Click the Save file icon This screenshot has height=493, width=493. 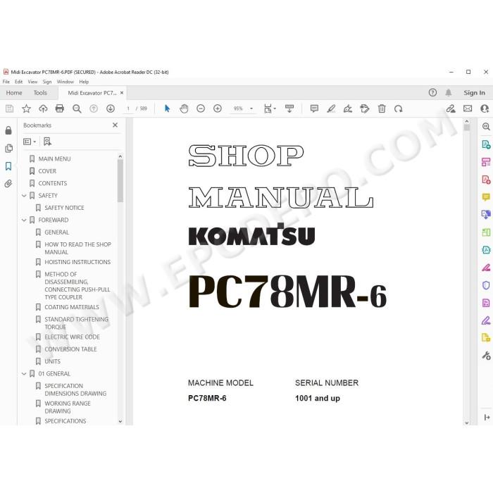coord(9,108)
